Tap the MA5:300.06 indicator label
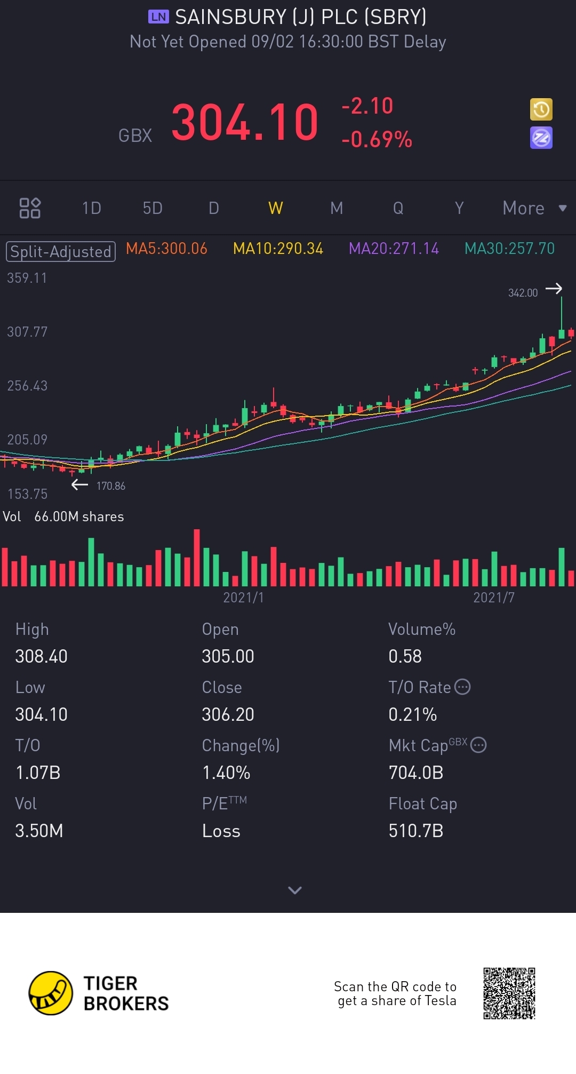 166,249
